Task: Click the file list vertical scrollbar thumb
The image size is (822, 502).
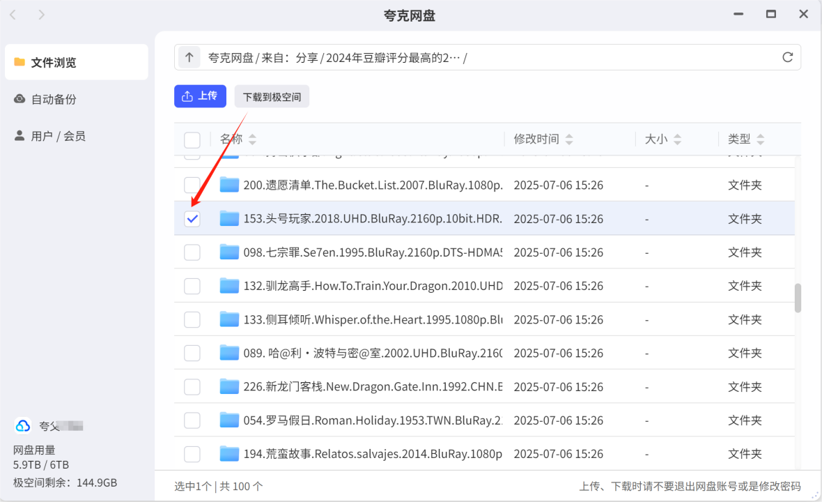Action: click(x=798, y=298)
